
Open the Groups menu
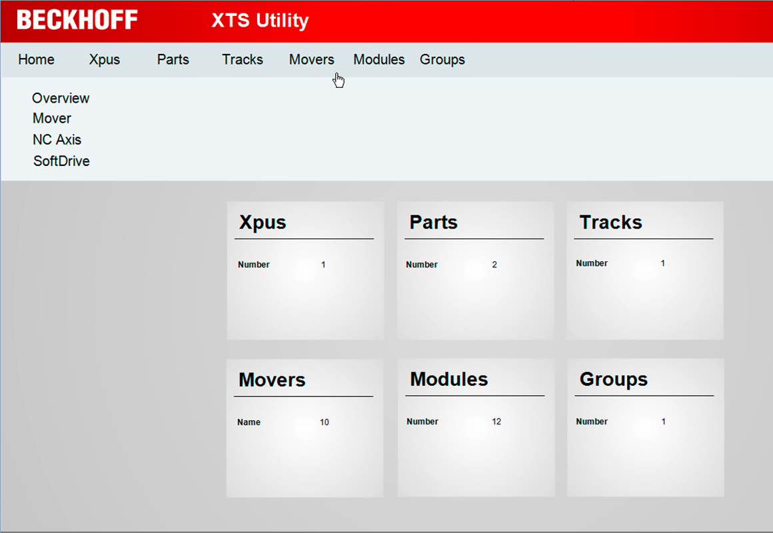(x=442, y=59)
